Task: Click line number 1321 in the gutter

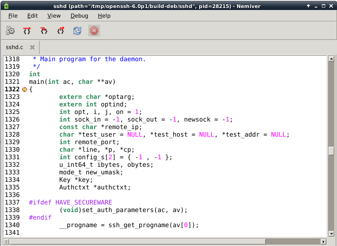Action: pyautogui.click(x=12, y=82)
